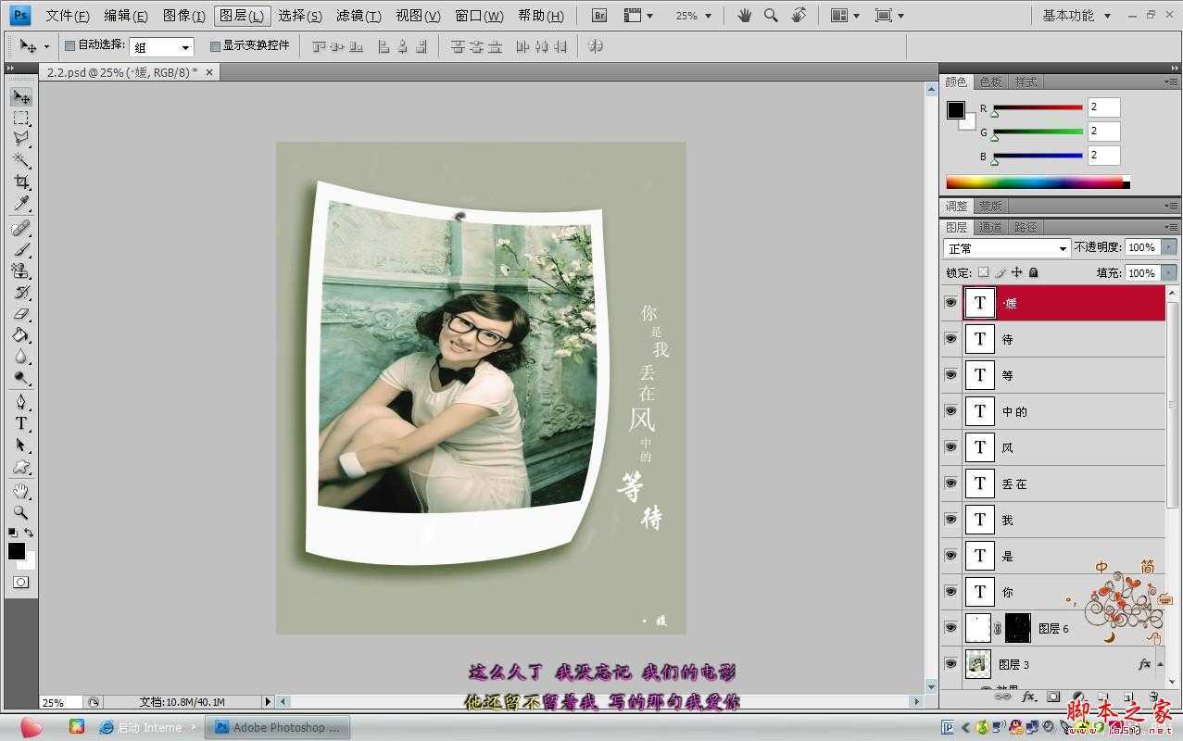This screenshot has width=1183, height=741.
Task: Open the screen mode dropdown
Action: click(888, 16)
